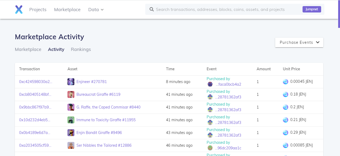Open Enjin Bandit Giraffe #9496 link
Screen dimensions: 340x156
pyautogui.click(x=99, y=133)
